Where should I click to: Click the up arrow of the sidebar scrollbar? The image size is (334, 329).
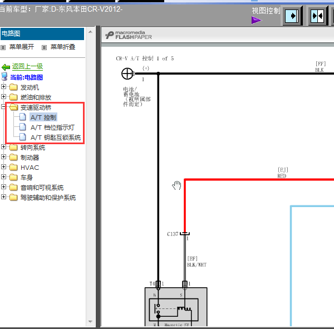[90, 32]
